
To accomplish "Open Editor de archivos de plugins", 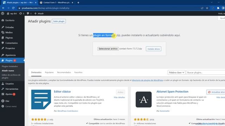I will pos(11,76).
